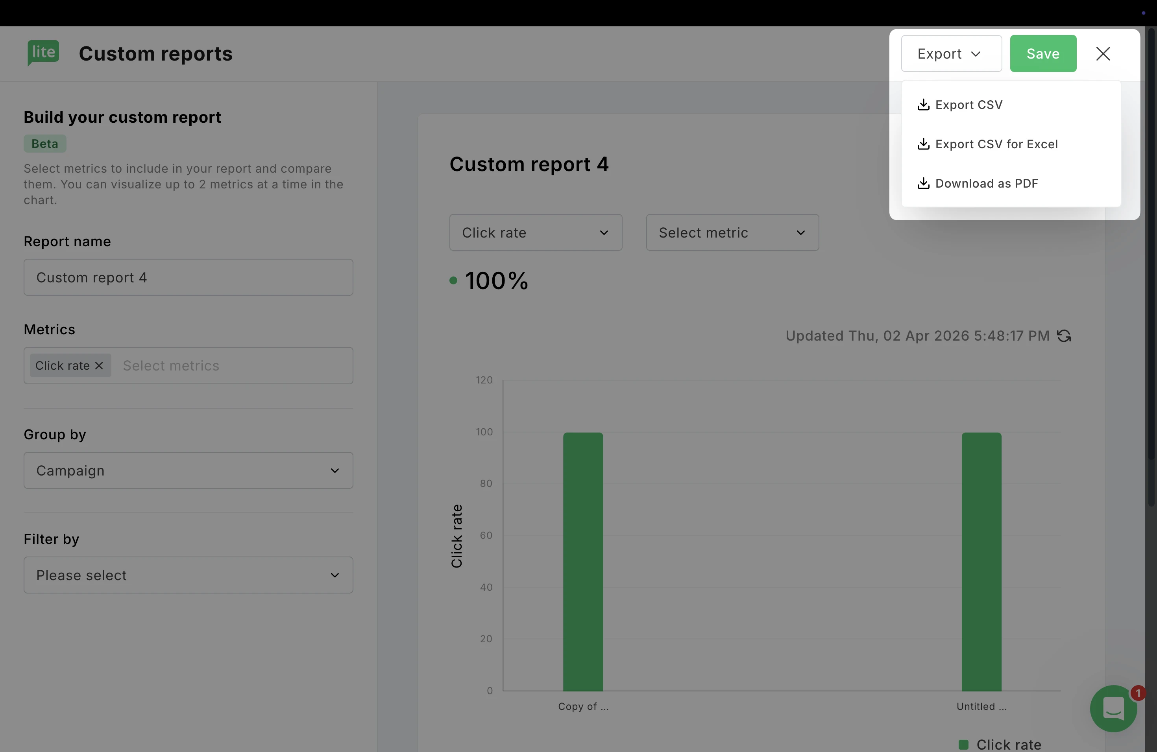The height and width of the screenshot is (752, 1157).
Task: Click the refresh icon next to the Updated timestamp
Action: tap(1064, 335)
